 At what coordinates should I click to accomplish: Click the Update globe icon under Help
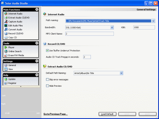pyautogui.click(x=6, y=79)
